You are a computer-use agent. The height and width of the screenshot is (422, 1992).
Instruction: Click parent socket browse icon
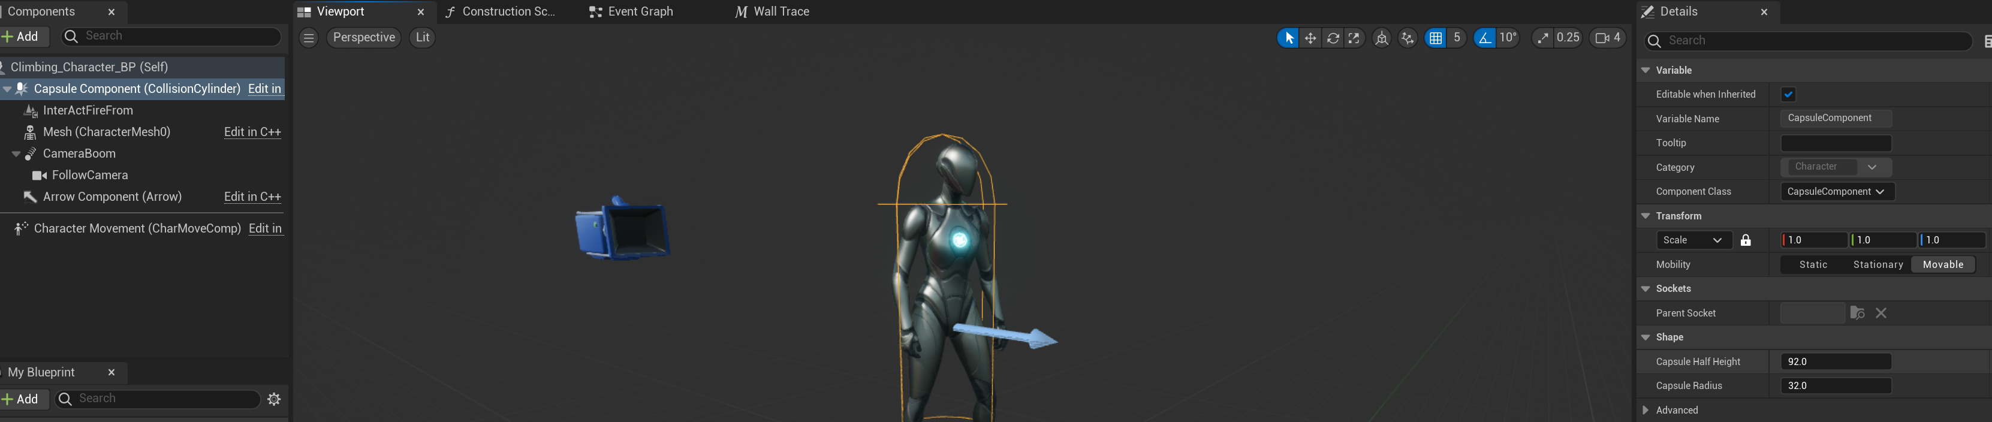(1858, 313)
